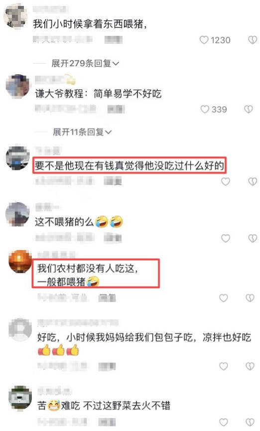The image size is (260, 431).
Task: Dislike the 谦大爷教程 comment
Action: (249, 110)
